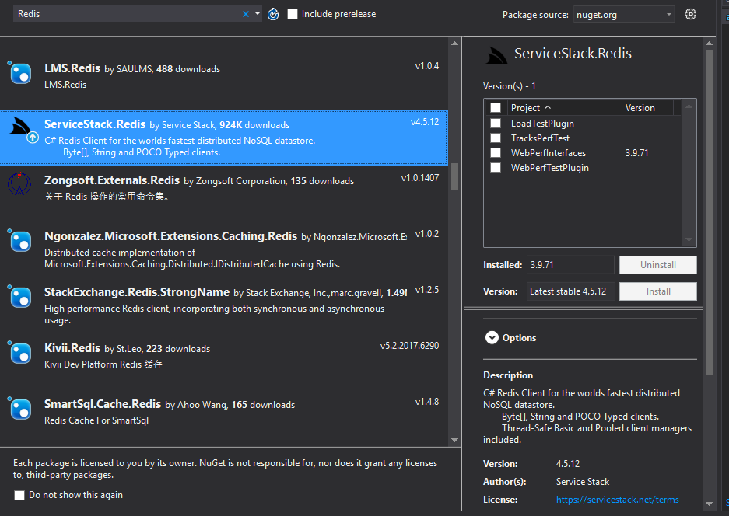Open the nuget.org package source dropdown
The height and width of the screenshot is (516, 729).
(x=624, y=15)
